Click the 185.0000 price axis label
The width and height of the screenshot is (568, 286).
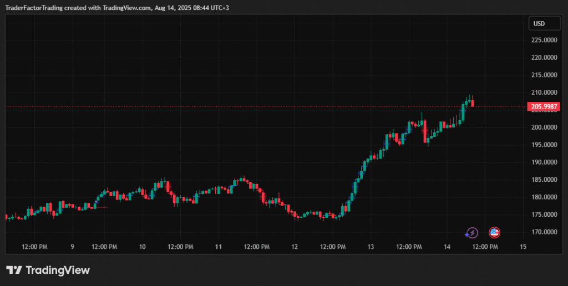pos(544,180)
